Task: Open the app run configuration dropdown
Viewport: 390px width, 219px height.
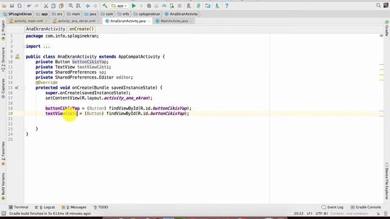Action: tap(119, 5)
